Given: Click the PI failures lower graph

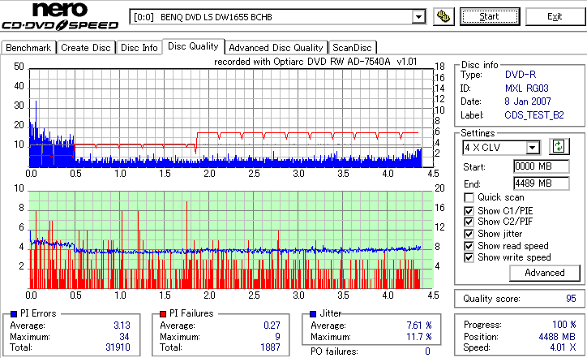Looking at the screenshot, I should coord(231,240).
